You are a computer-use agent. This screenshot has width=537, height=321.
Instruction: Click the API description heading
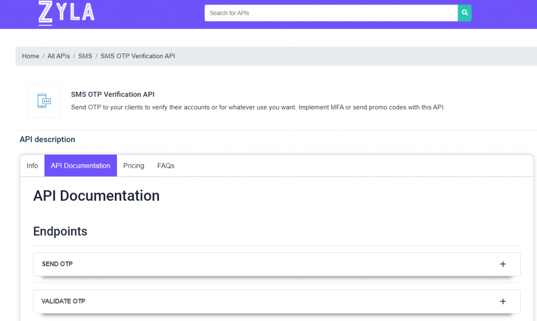pyautogui.click(x=47, y=140)
